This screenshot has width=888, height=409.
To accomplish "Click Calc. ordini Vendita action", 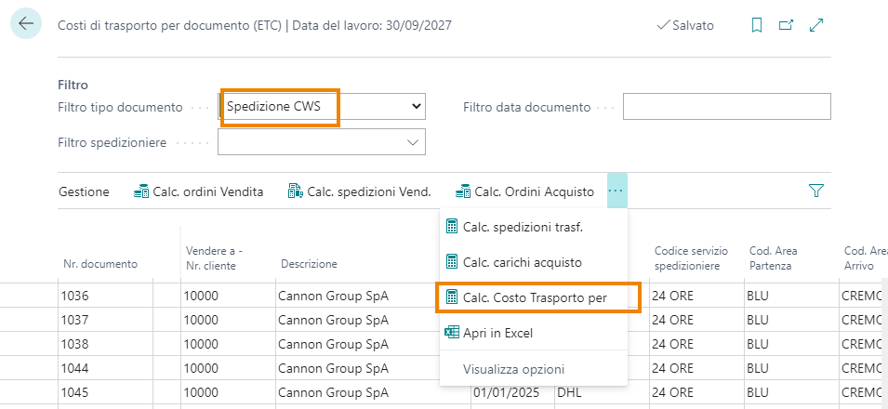I will tap(198, 191).
